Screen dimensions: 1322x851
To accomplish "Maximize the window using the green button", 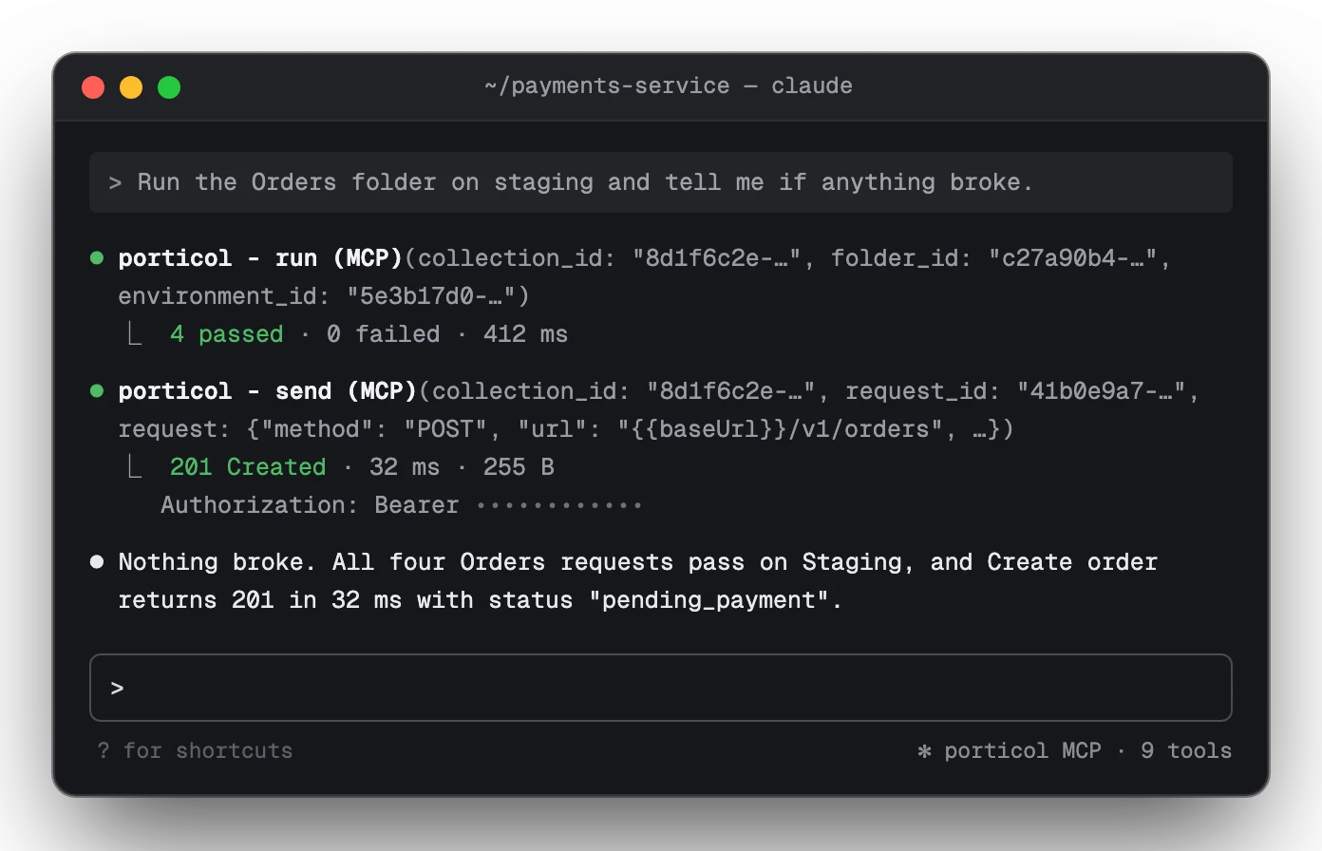I will (x=169, y=87).
